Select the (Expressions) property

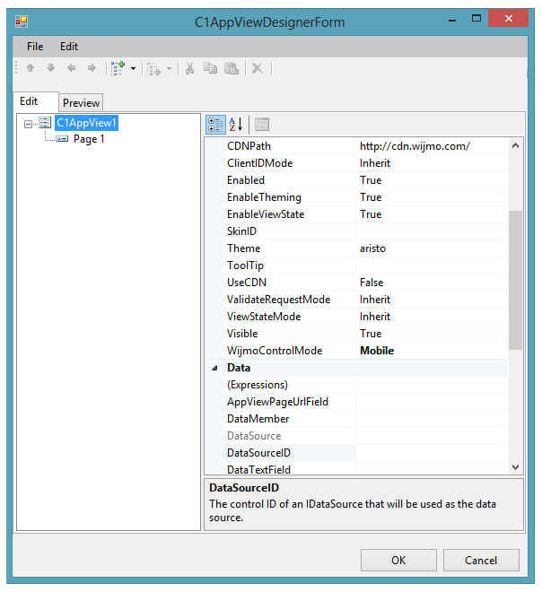290,385
